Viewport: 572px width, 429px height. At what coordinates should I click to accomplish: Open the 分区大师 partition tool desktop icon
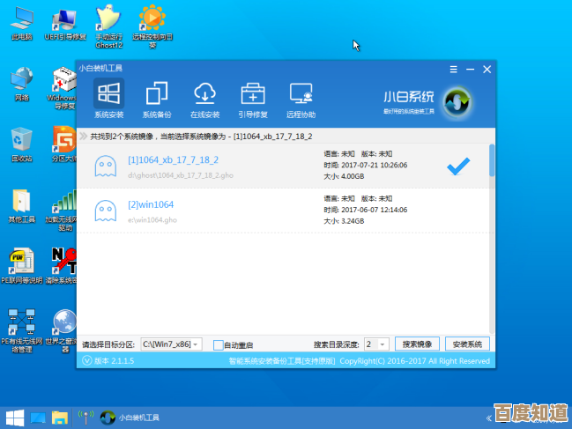click(x=63, y=144)
